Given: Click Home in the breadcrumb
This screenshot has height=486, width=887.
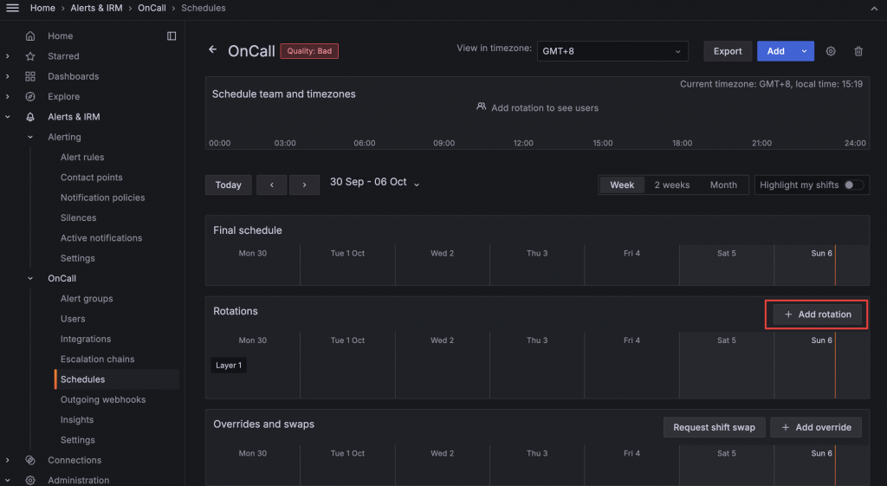Looking at the screenshot, I should [42, 8].
